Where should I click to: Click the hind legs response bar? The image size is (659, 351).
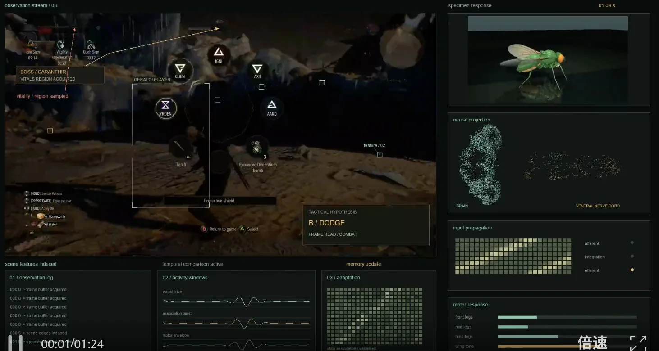[567, 337]
